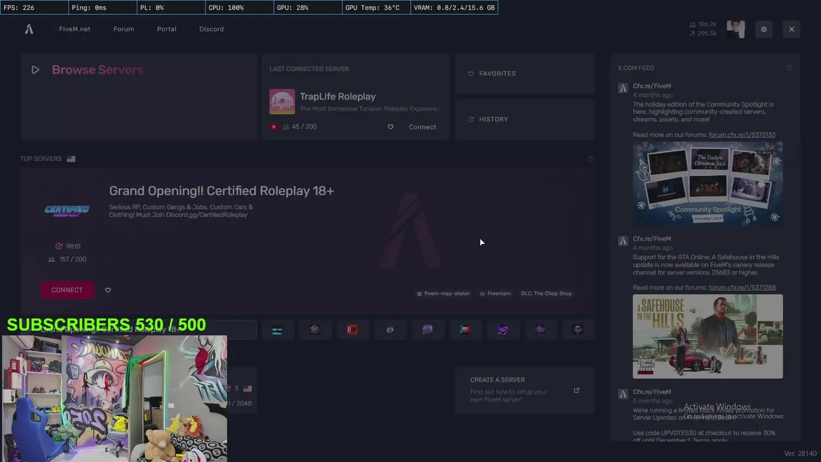Click the DLC: The Chop Shop tag
This screenshot has height=462, width=821.
coord(546,293)
